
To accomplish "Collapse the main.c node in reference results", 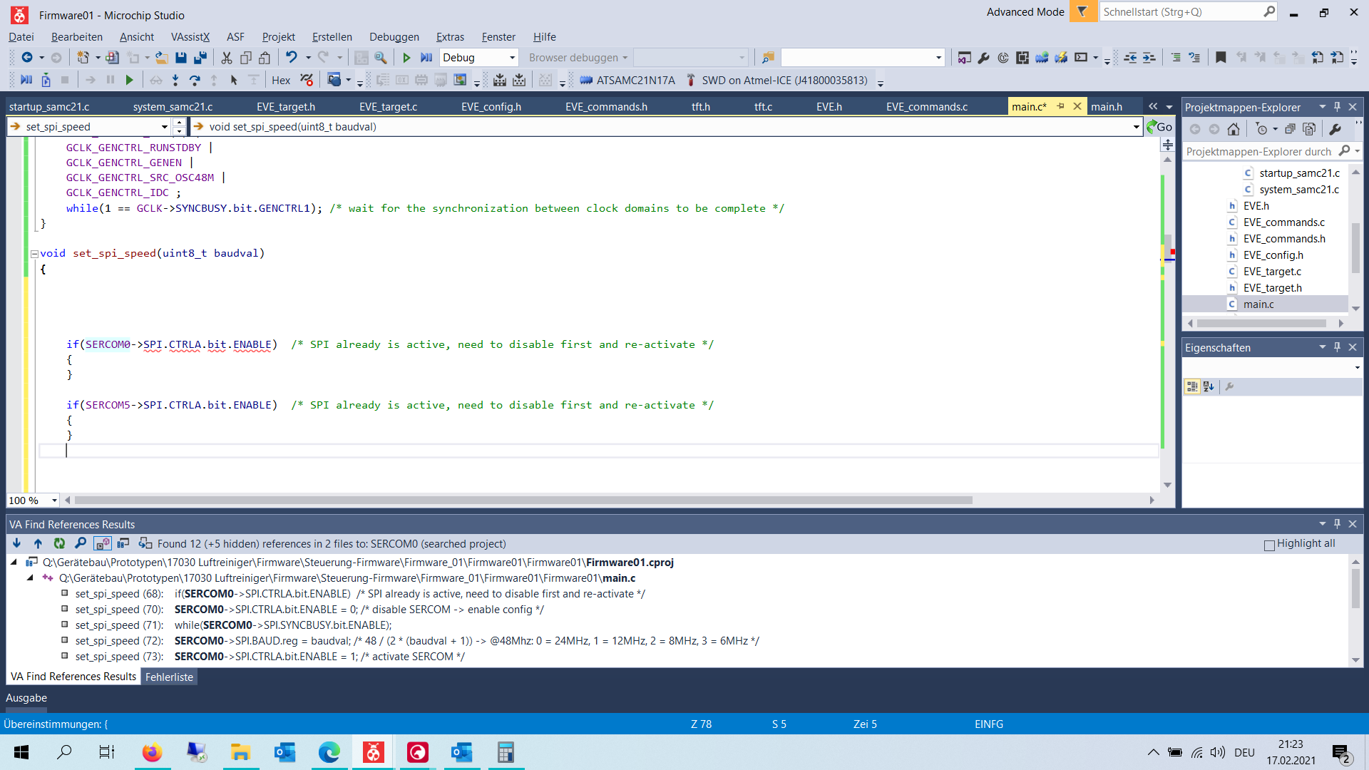I will click(30, 578).
